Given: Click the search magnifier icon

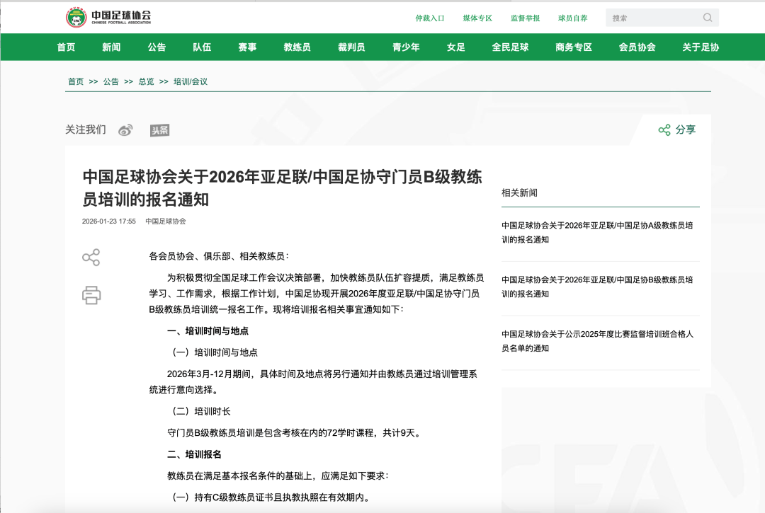Looking at the screenshot, I should coord(708,18).
